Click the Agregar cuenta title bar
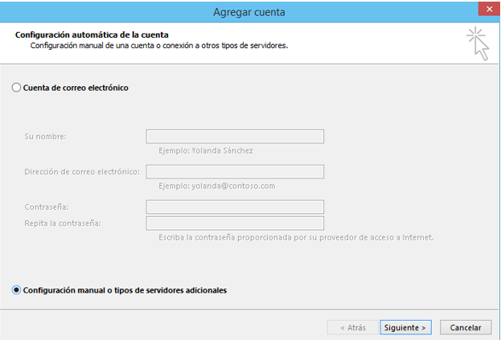The width and height of the screenshot is (501, 340). pos(248,12)
